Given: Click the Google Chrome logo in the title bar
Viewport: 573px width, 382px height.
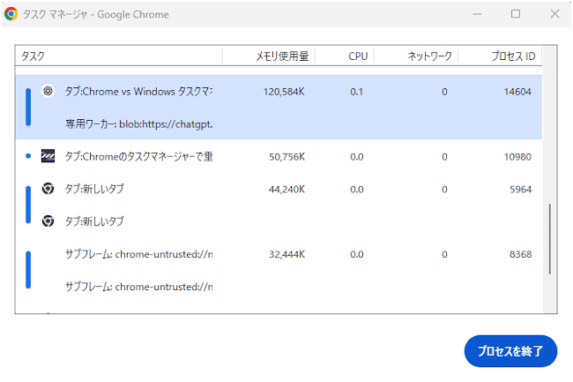Looking at the screenshot, I should [11, 14].
